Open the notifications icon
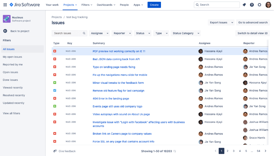Screen dimensions: 274x156 [x=244, y=5]
